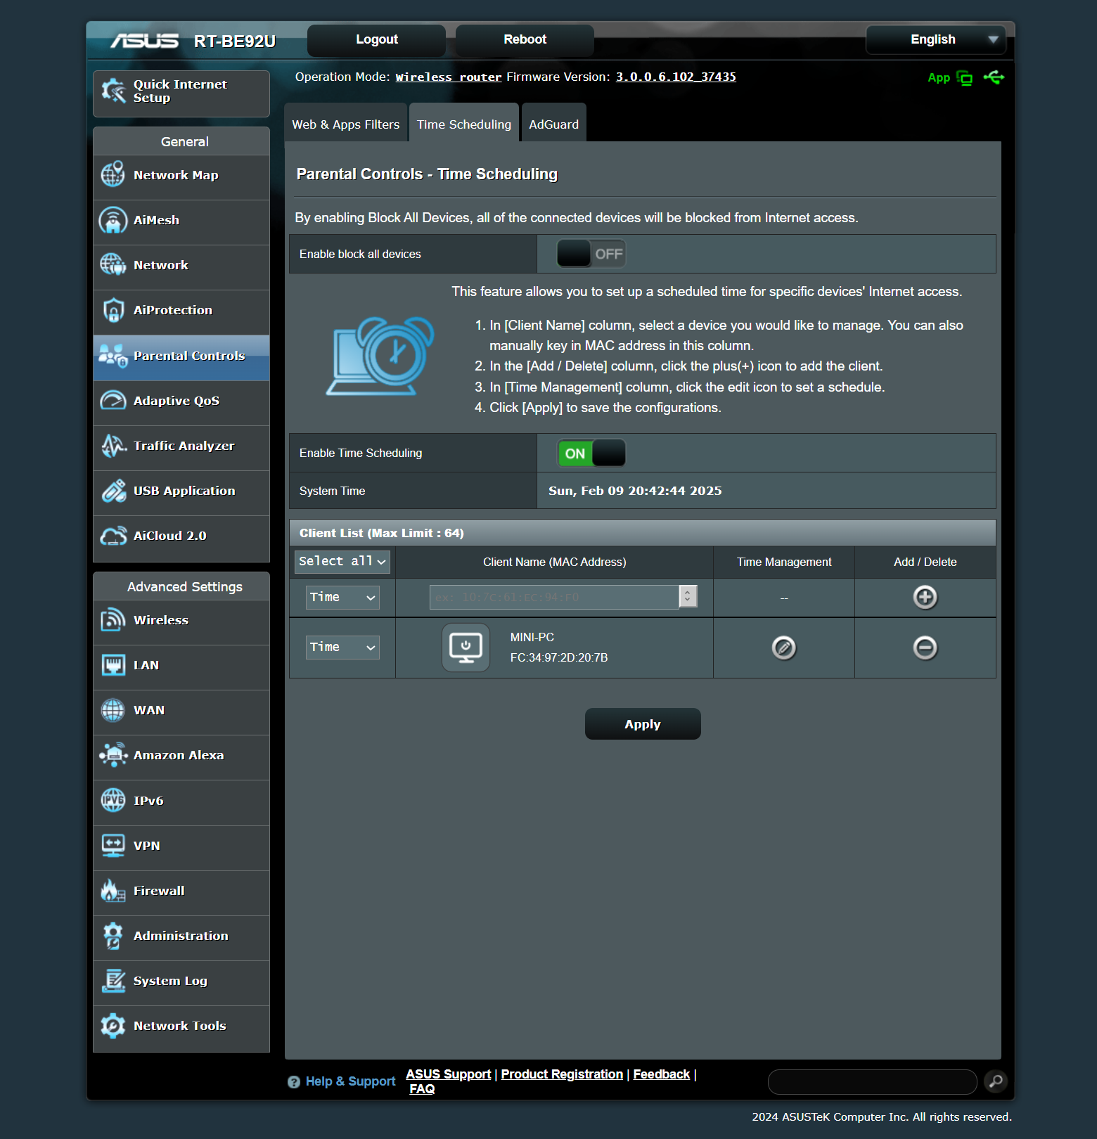Click the MINI-PC MAC address FC:34:97:2D:20:7B
This screenshot has height=1139, width=1097.
(x=559, y=658)
